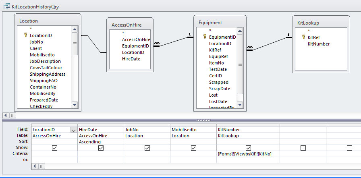This screenshot has height=178, width=361.
Task: Click the Equipment table title bar
Action: (220, 23)
